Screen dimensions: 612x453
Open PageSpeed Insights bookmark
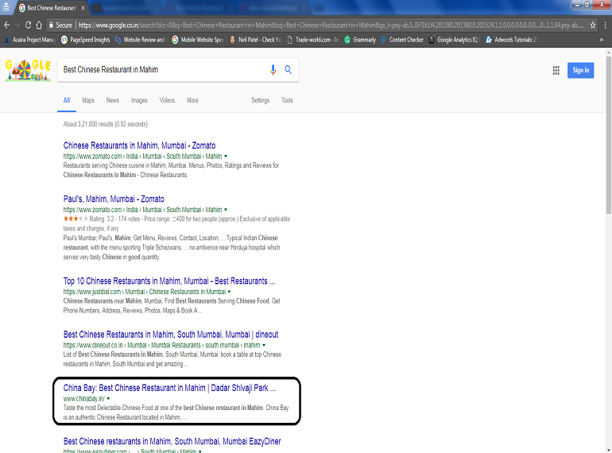click(x=86, y=40)
